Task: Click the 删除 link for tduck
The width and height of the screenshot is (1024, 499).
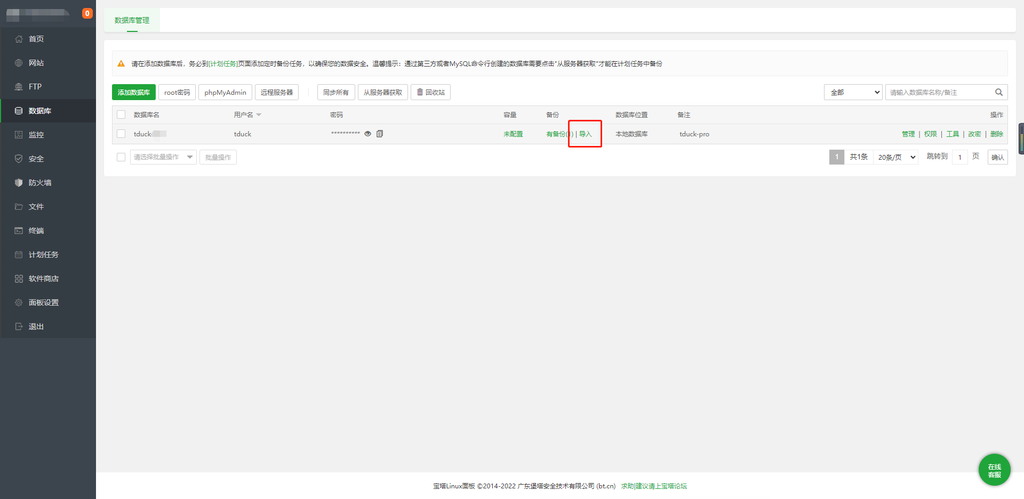Action: coord(997,134)
